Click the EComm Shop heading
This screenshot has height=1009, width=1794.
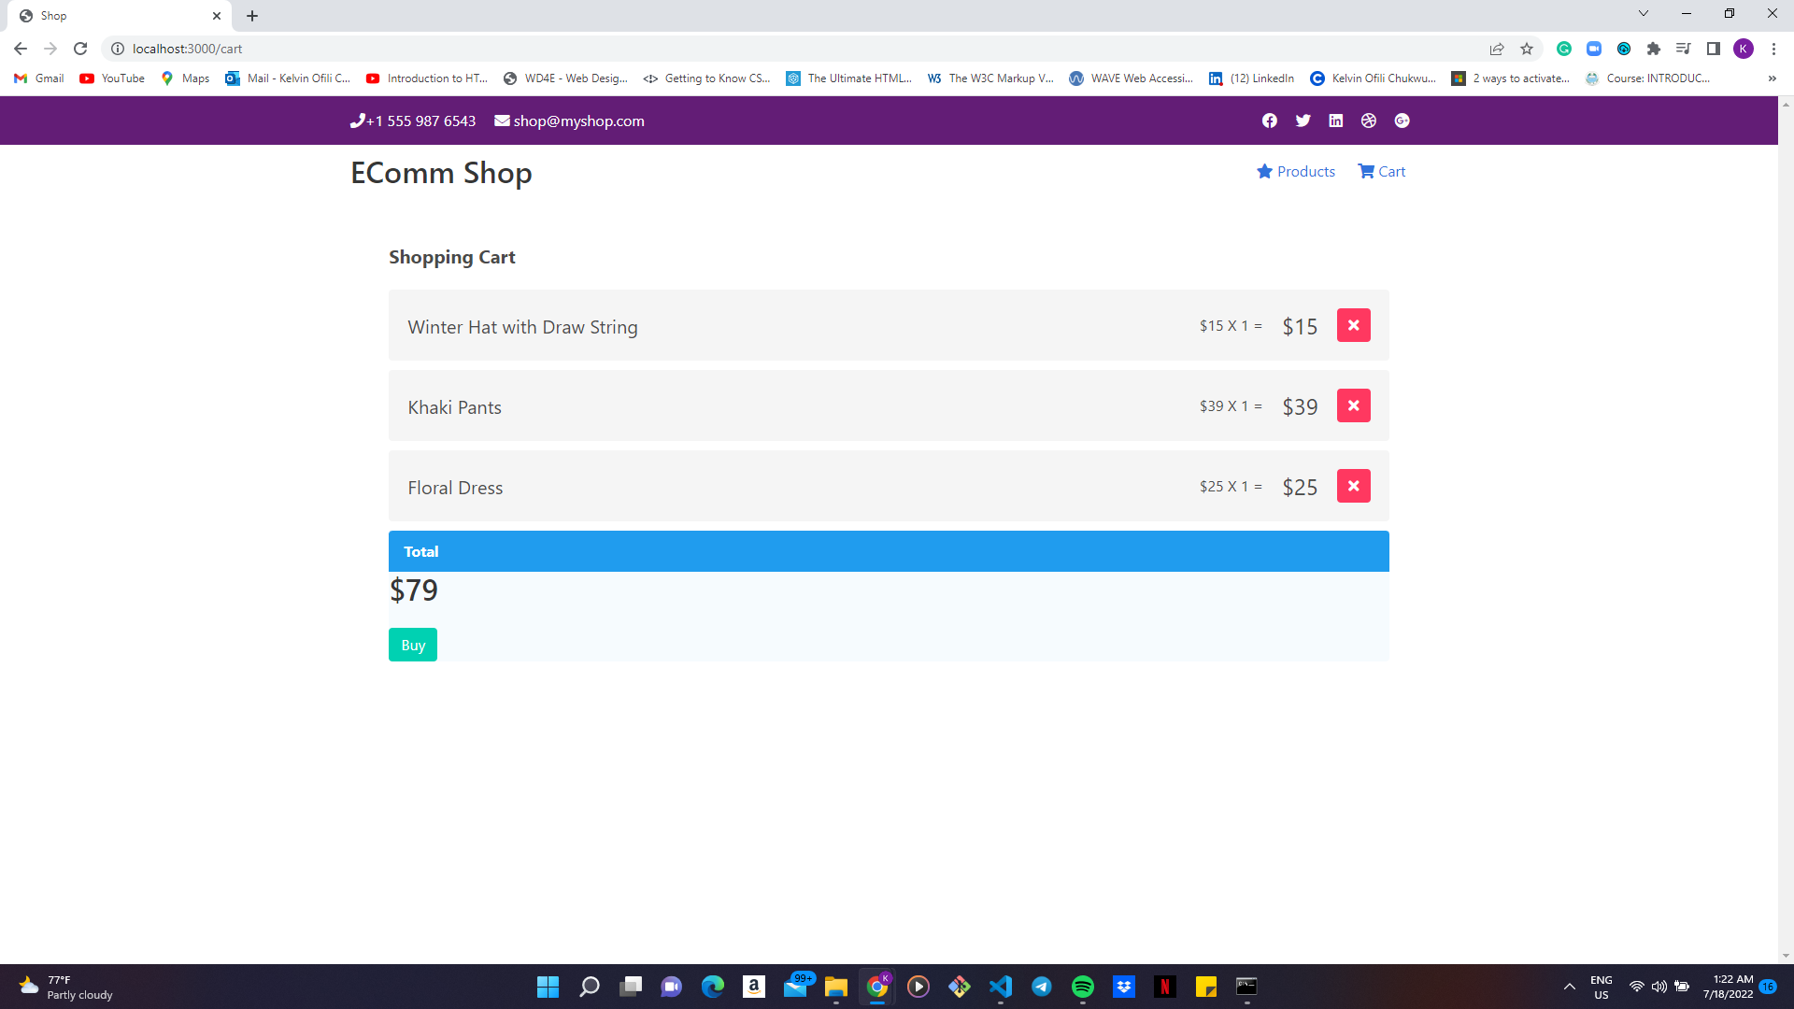[x=440, y=172]
